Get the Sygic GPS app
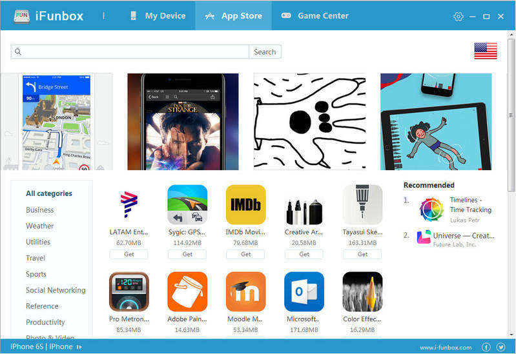Image resolution: width=516 pixels, height=354 pixels. coord(187,255)
